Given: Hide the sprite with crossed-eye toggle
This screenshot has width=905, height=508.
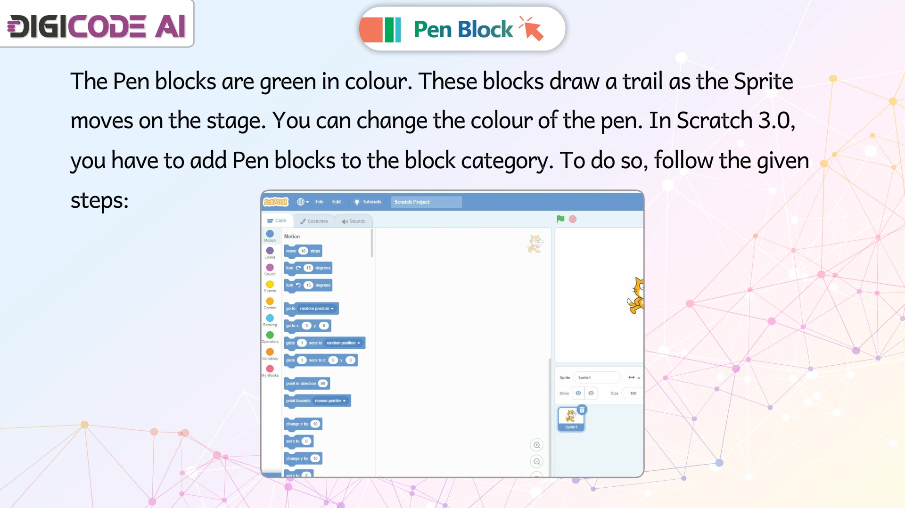Looking at the screenshot, I should click(591, 393).
